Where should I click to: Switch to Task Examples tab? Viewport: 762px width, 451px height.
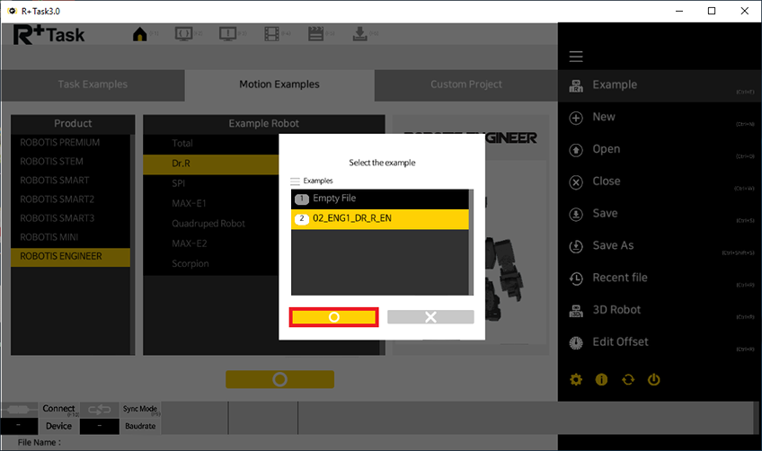point(93,84)
